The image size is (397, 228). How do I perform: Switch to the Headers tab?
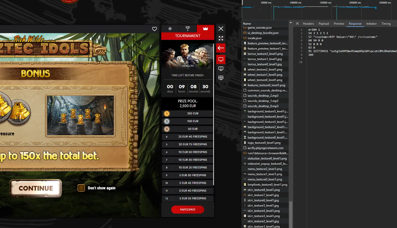coord(308,24)
